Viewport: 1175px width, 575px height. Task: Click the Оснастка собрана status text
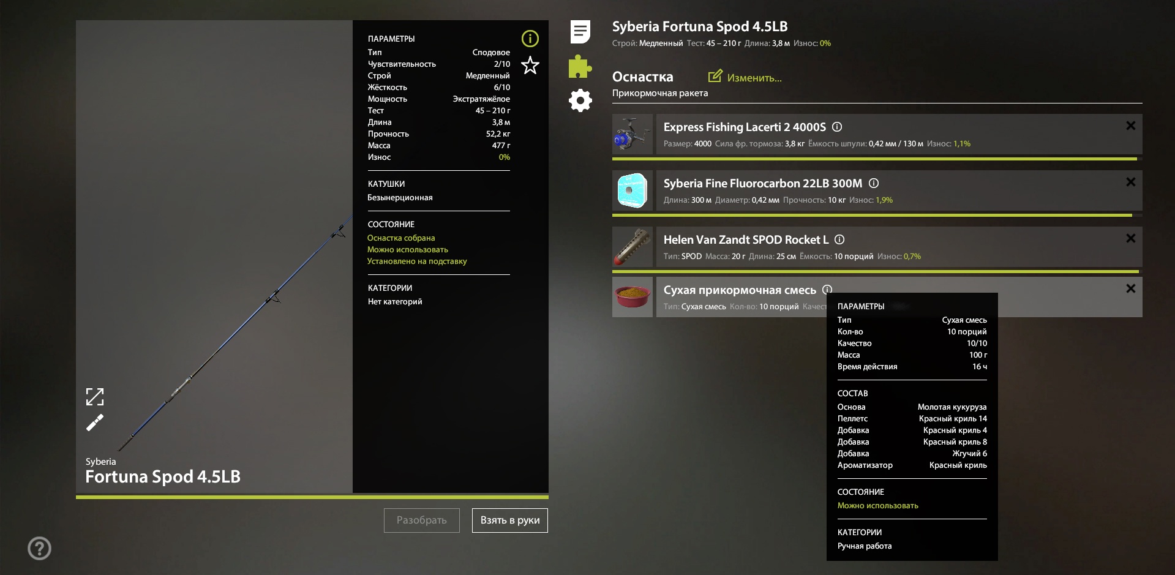pos(401,238)
